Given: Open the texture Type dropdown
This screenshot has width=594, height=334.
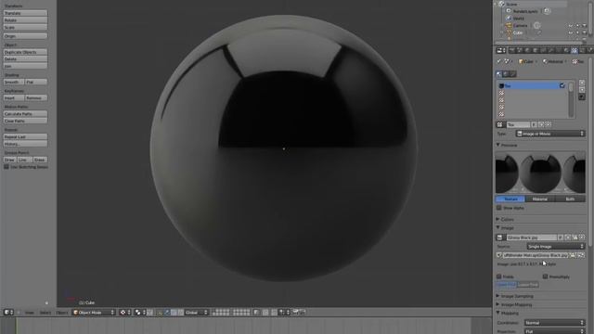Looking at the screenshot, I should 550,134.
